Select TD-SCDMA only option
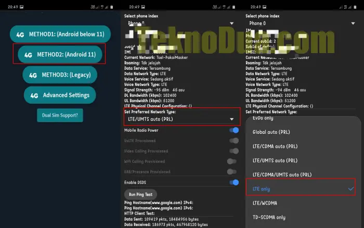The width and height of the screenshot is (364, 228). point(269,217)
